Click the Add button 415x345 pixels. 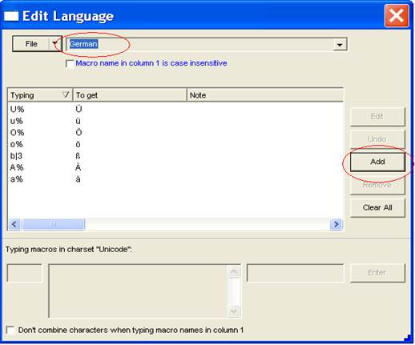tap(377, 162)
